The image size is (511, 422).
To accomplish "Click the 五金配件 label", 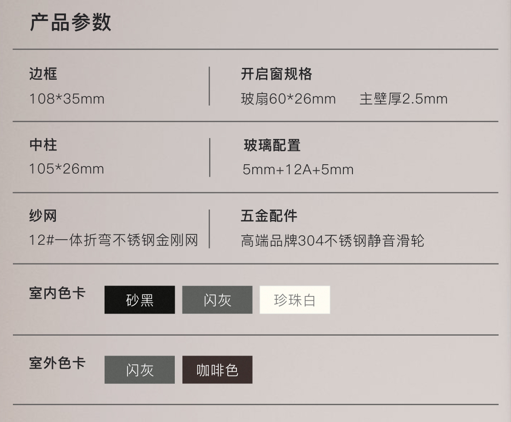I will click(269, 216).
